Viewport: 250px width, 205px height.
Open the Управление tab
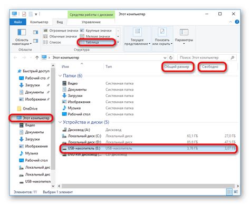coord(91,22)
